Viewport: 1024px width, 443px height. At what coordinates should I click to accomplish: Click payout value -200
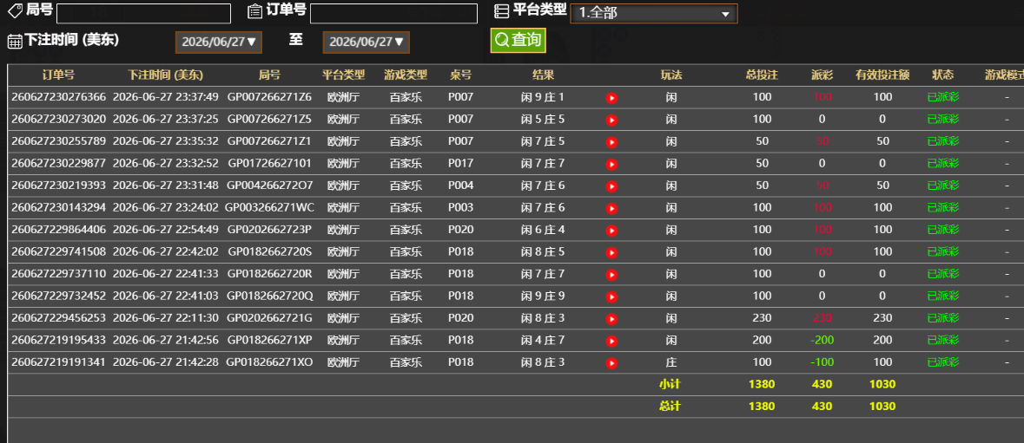coord(823,340)
